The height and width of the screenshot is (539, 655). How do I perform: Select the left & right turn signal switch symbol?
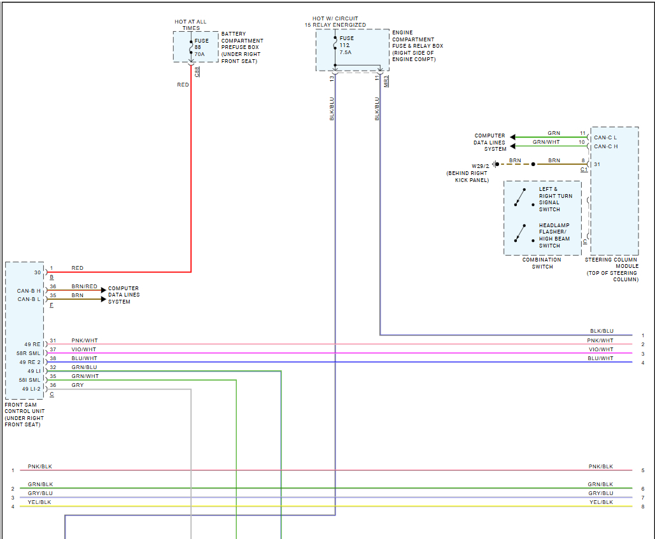coord(520,198)
